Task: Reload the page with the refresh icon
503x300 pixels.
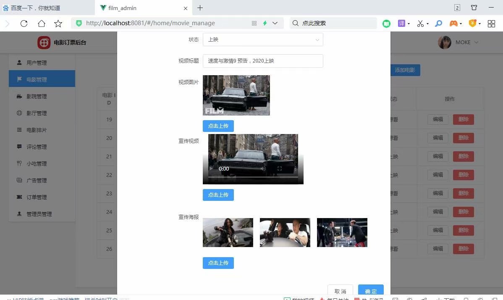Action: (24, 24)
